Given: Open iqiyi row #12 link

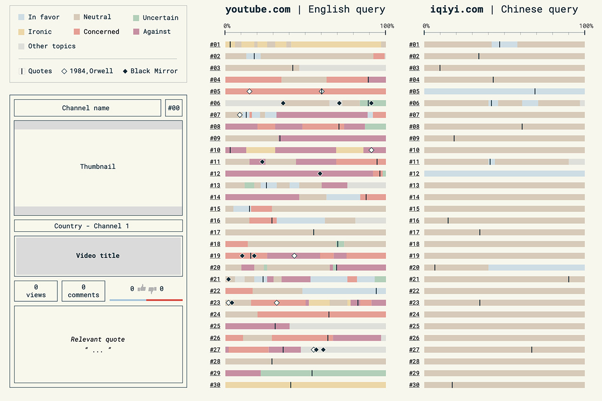Looking at the screenshot, I should 414,174.
